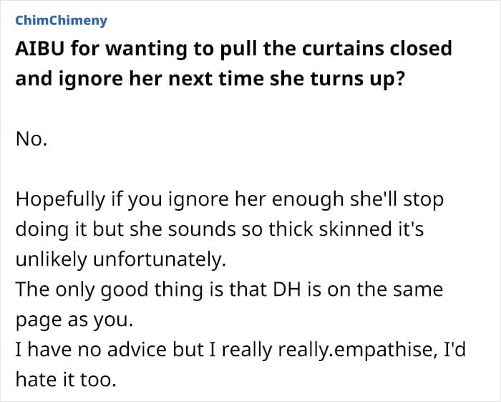Image resolution: width=501 pixels, height=402 pixels.
Task: Open ChimChimeny's user profile link
Action: coord(61,20)
